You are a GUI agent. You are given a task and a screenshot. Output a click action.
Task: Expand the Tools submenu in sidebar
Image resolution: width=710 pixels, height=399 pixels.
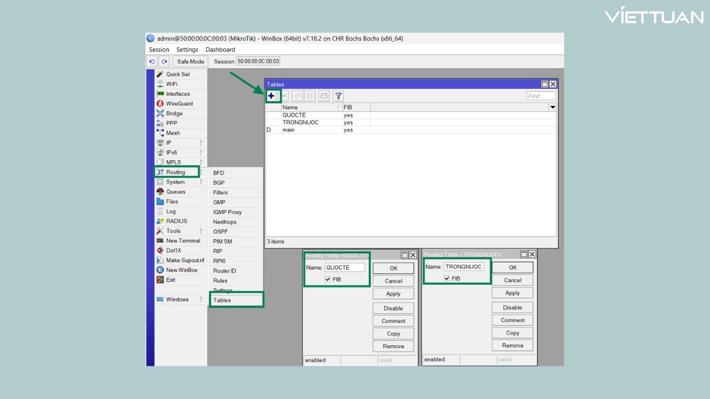point(173,231)
